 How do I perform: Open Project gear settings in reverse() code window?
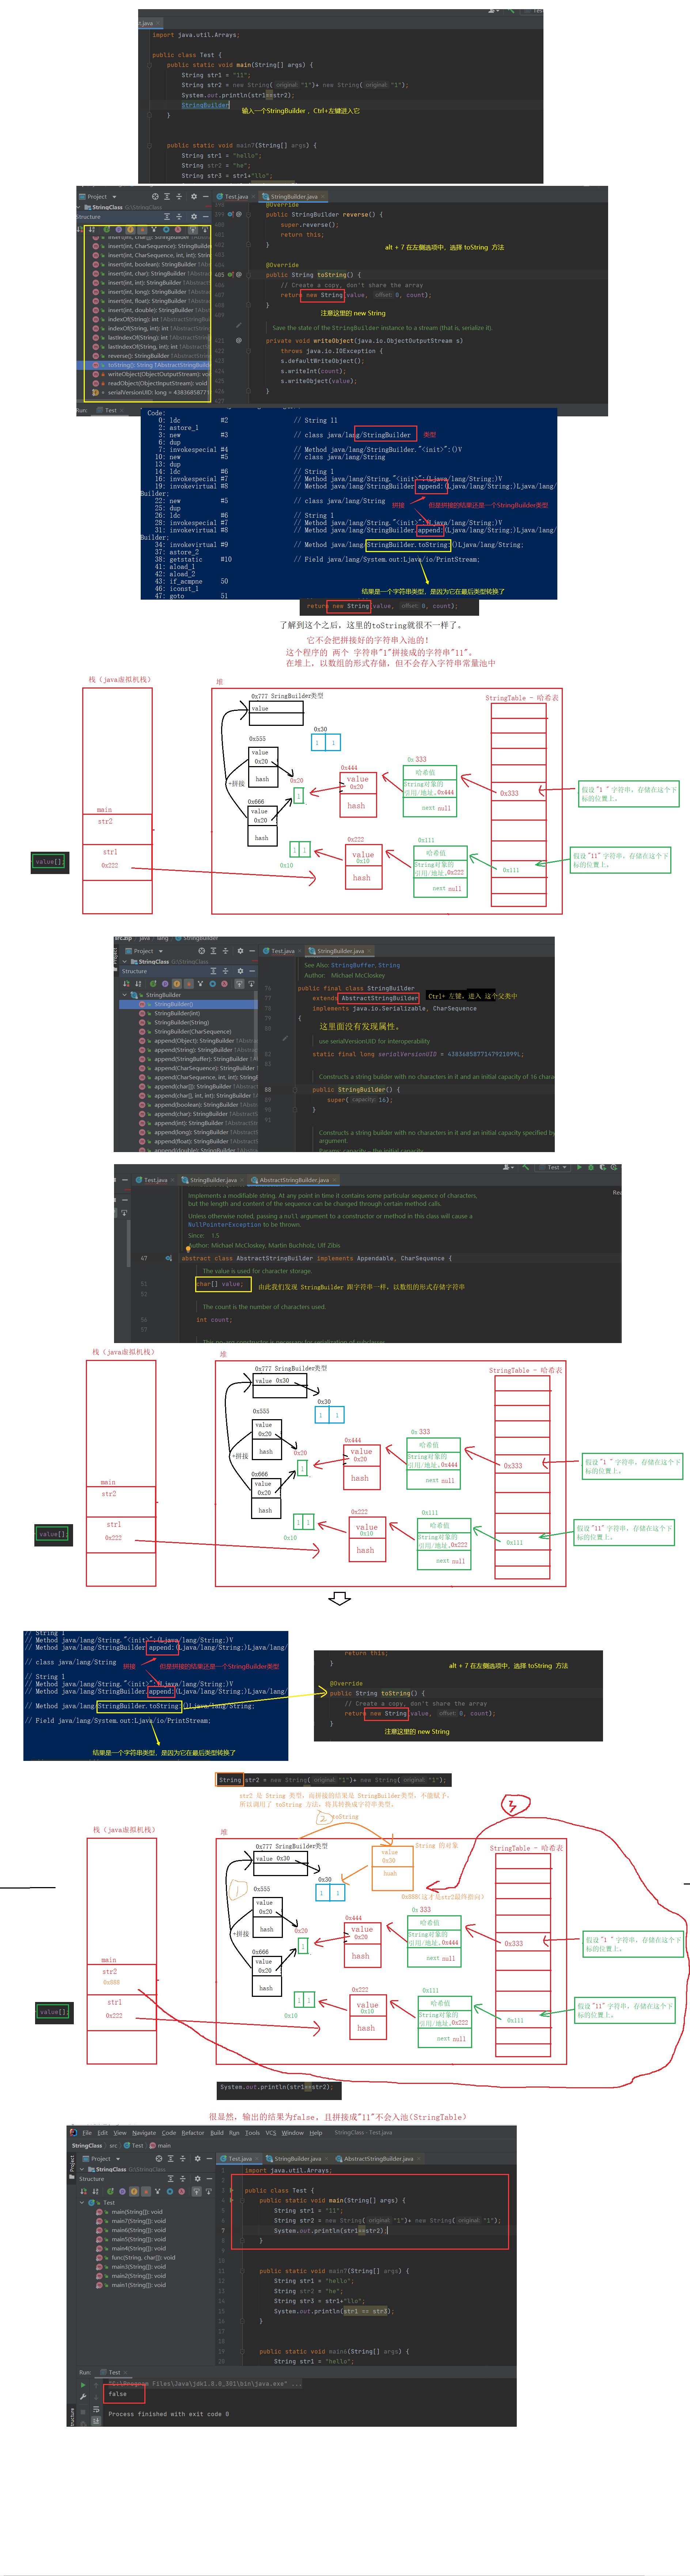point(194,197)
